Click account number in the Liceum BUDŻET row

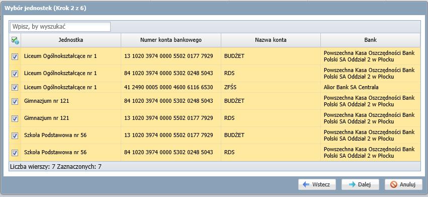[171, 56]
